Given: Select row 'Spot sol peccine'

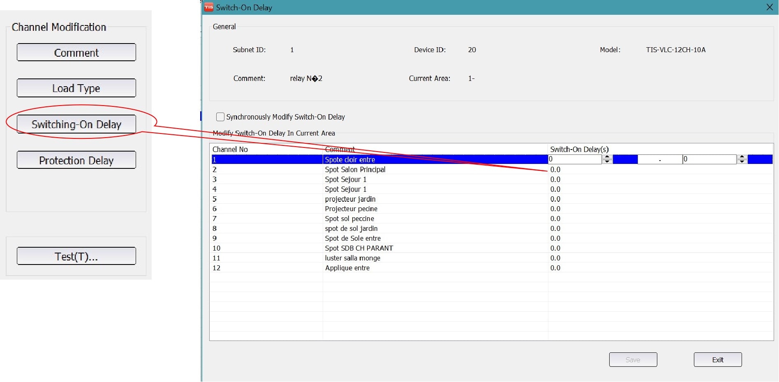Looking at the screenshot, I should click(x=492, y=219).
